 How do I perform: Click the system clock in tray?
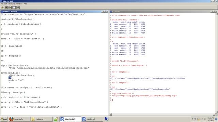(x=211, y=119)
